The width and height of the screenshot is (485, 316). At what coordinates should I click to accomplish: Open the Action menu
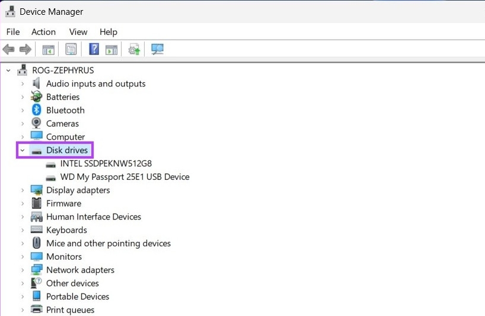[44, 32]
